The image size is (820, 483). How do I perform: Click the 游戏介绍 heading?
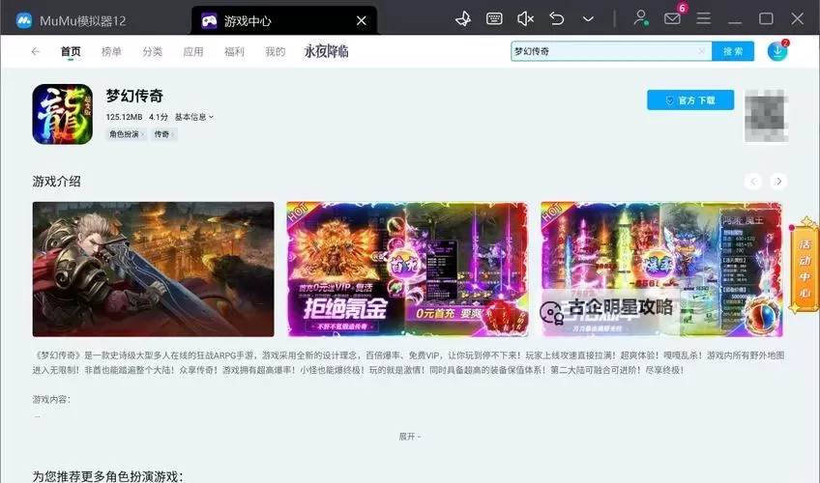(56, 182)
